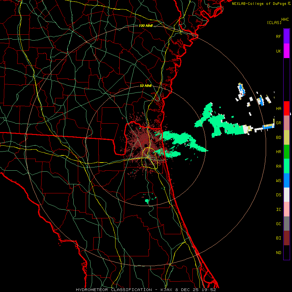
Task: Select the light pink IC legend swatch
Action: 286,209
